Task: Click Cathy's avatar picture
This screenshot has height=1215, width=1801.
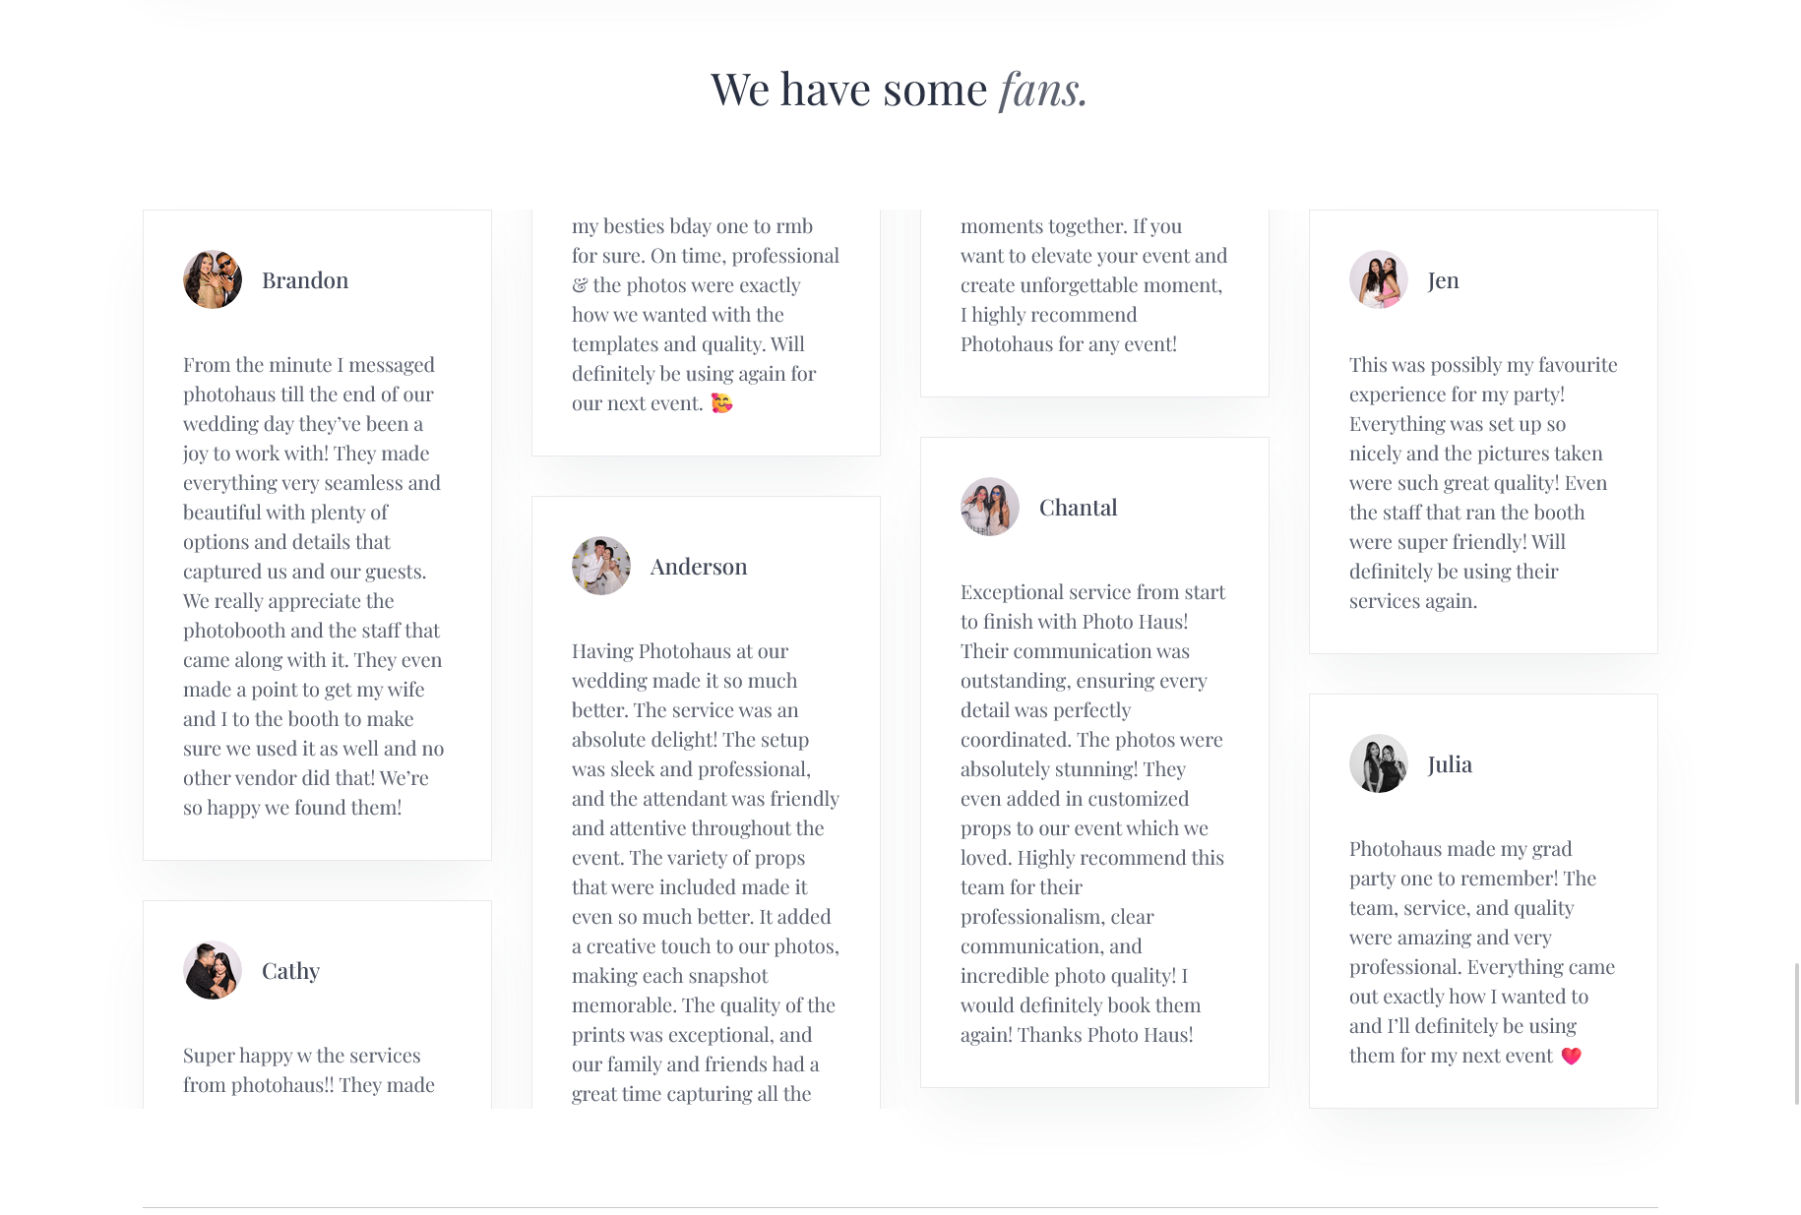Action: [213, 970]
